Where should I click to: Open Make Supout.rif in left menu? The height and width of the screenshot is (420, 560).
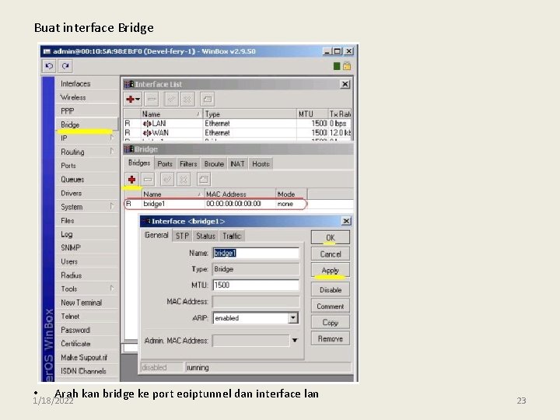87,357
